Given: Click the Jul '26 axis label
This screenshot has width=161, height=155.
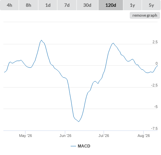Looking at the screenshot, I should pos(104,136).
